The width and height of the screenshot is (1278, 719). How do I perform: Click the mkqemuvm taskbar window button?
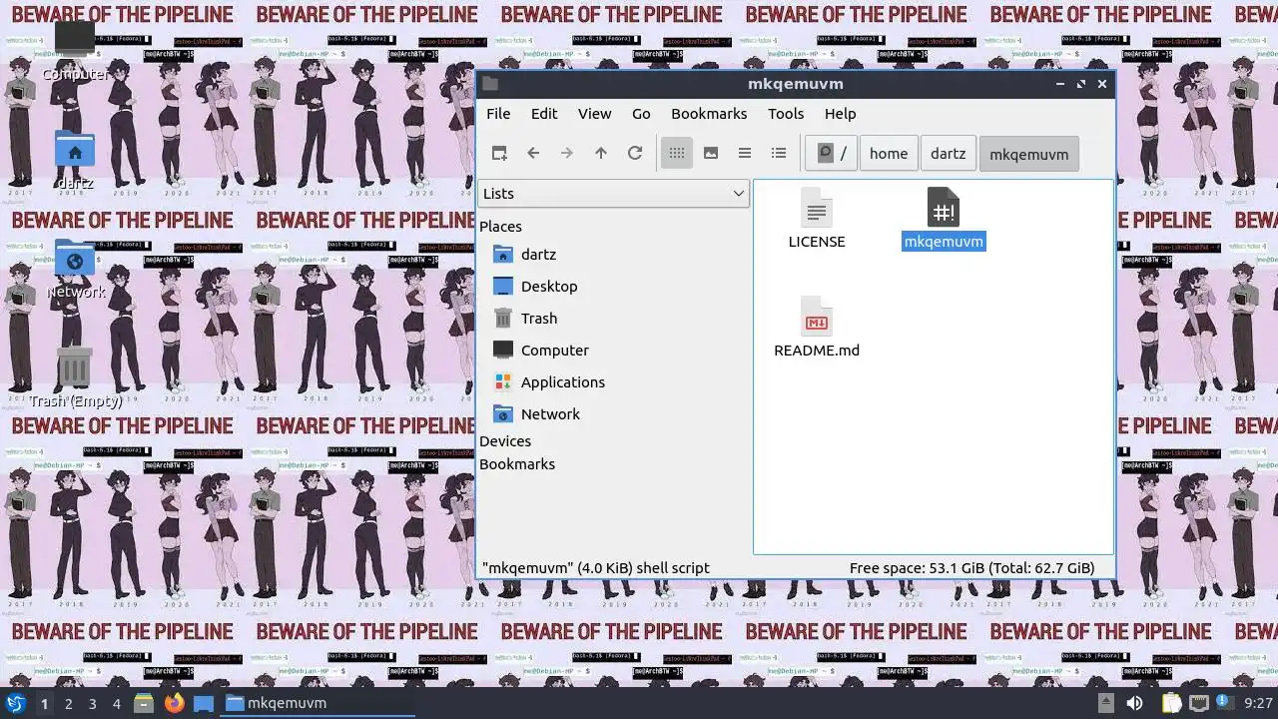(318, 703)
